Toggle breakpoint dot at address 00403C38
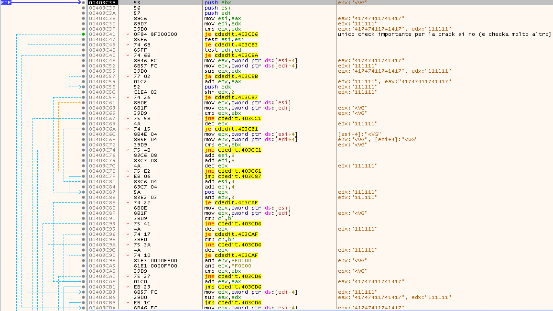Image resolution: width=553 pixels, height=311 pixels. tap(83, 3)
